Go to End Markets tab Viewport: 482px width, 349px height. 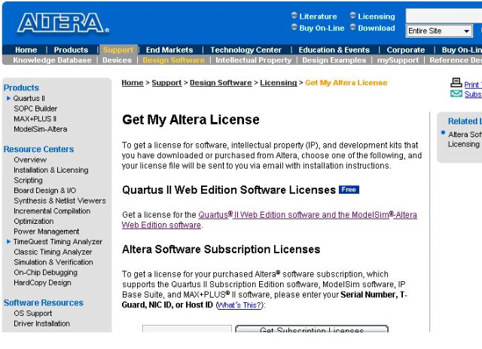coord(169,50)
